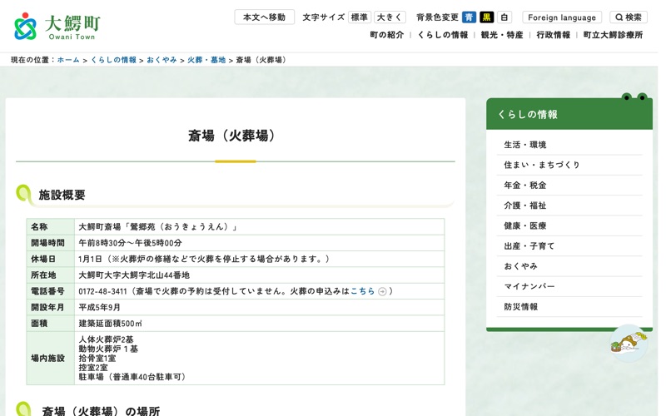Click the 駐車場(普通車40台駐車可) line
The height and width of the screenshot is (416, 666).
pyautogui.click(x=132, y=377)
